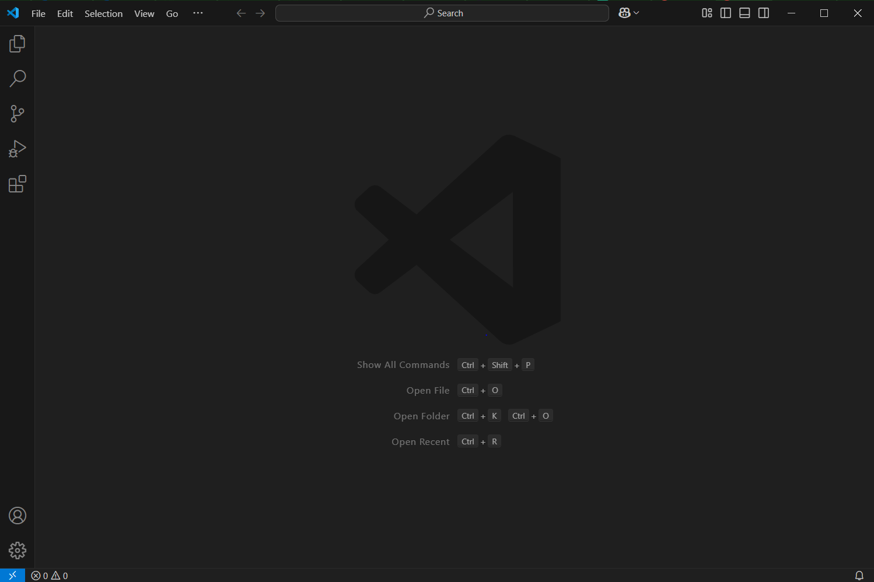This screenshot has height=582, width=874.
Task: Open the File menu
Action: coord(39,13)
